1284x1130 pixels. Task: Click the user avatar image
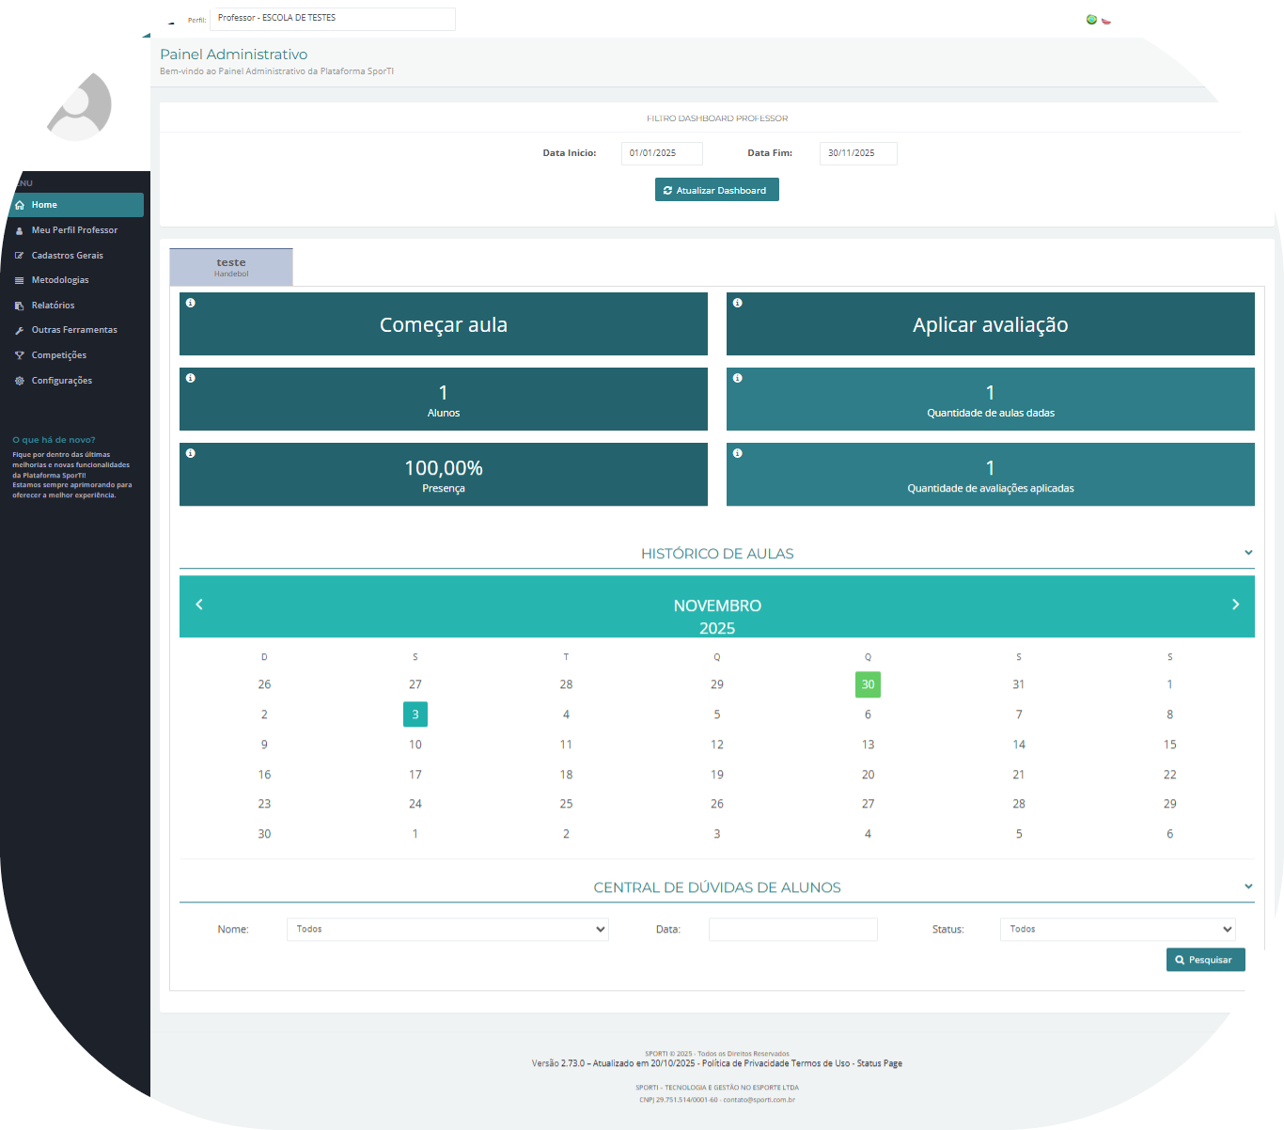tap(80, 107)
